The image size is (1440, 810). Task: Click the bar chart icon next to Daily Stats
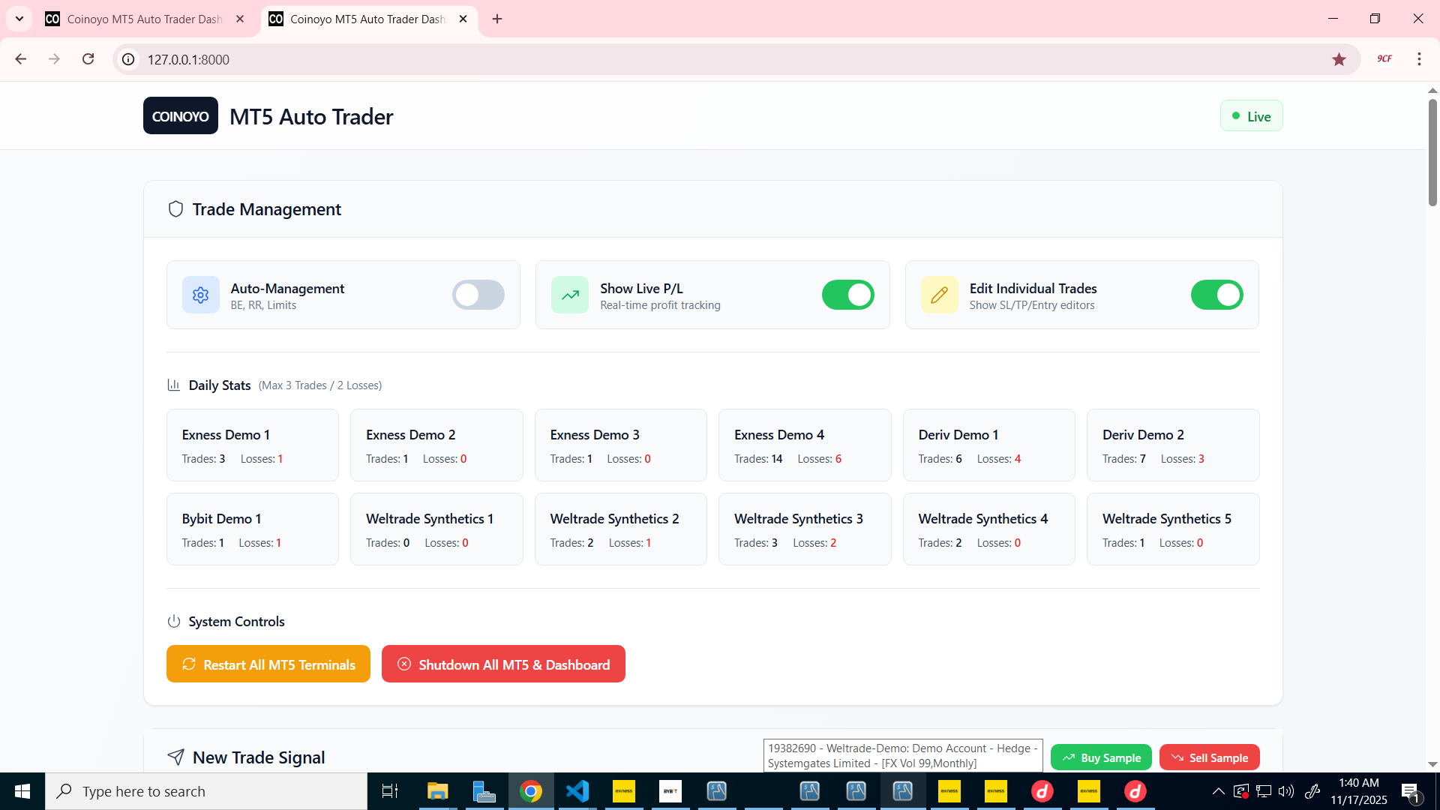tap(173, 385)
